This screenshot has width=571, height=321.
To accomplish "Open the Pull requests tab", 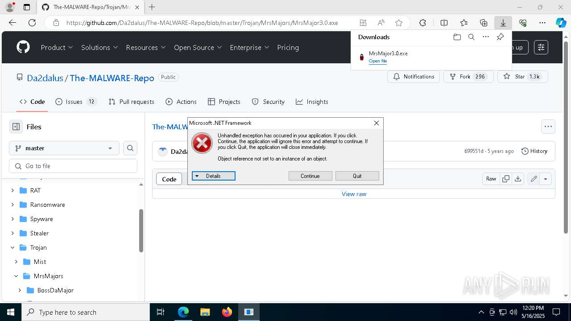I will coord(131,102).
